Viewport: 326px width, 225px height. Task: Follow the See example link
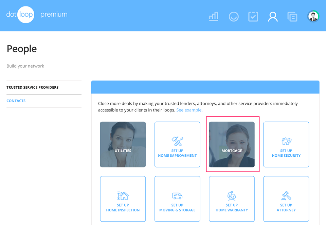189,110
